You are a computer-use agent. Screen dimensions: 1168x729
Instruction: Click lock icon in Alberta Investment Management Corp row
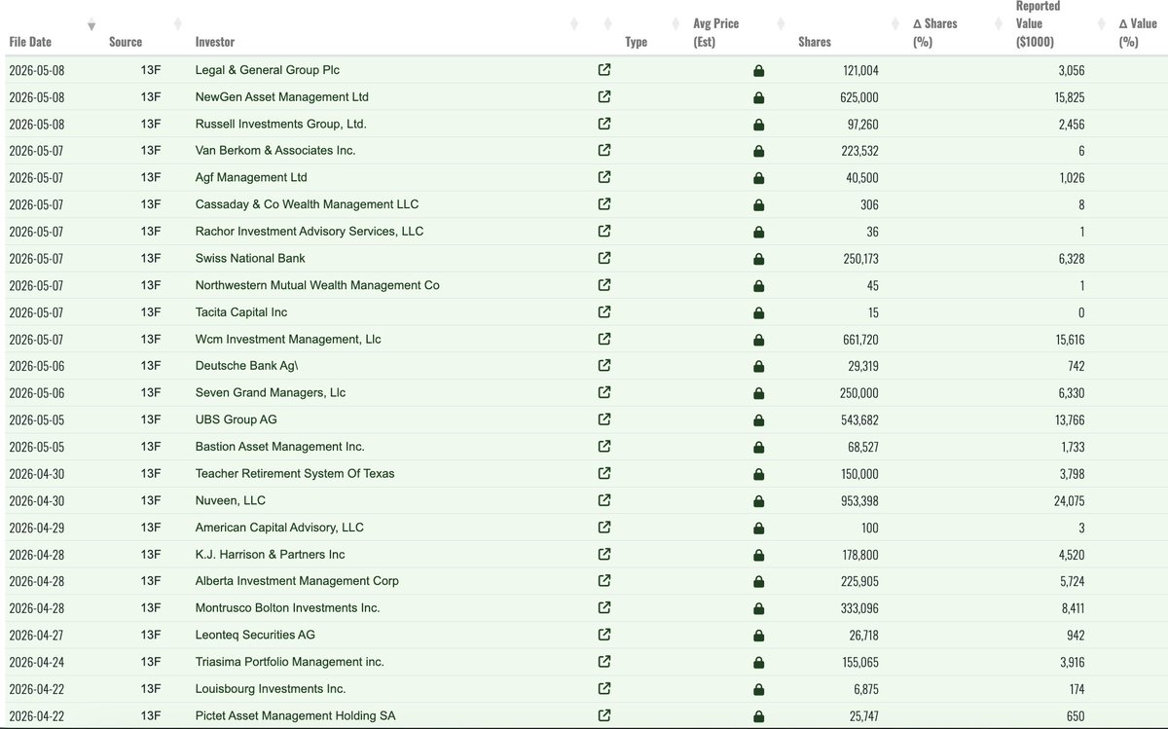(759, 581)
